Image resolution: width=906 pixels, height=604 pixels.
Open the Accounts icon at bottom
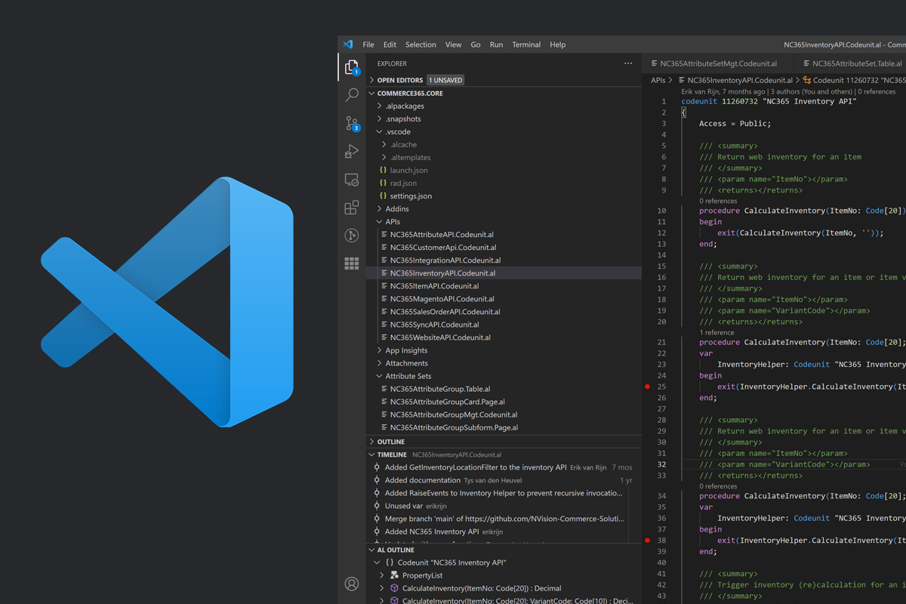[x=352, y=584]
